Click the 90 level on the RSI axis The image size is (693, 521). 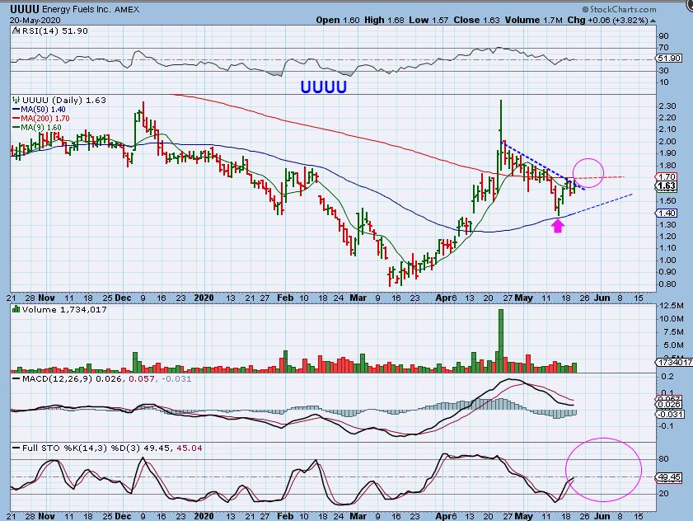pos(663,36)
